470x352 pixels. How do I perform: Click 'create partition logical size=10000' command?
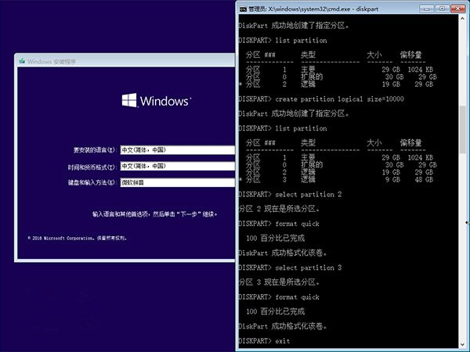point(339,99)
